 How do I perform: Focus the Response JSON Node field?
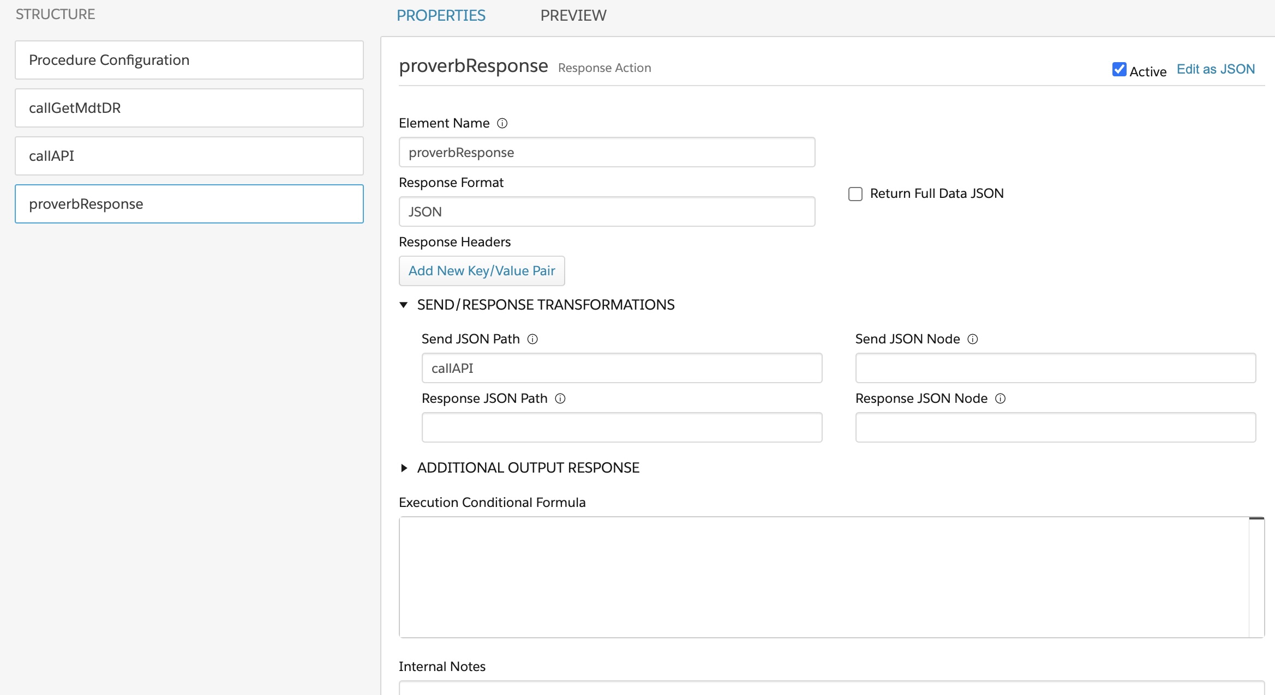(1055, 427)
